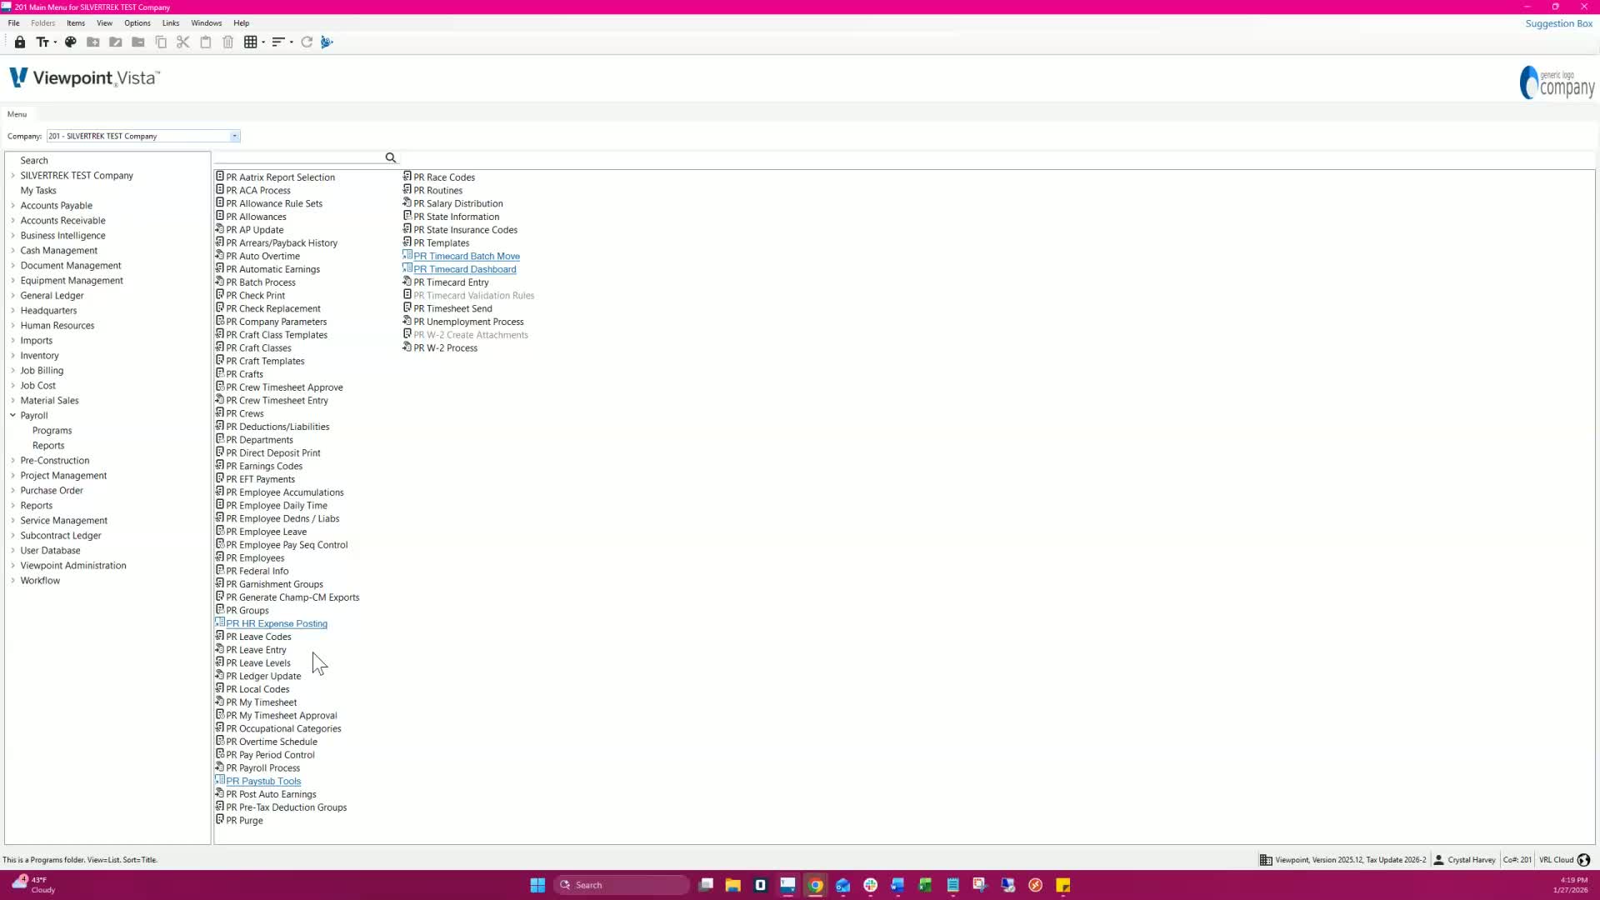Image resolution: width=1600 pixels, height=900 pixels.
Task: Click the refresh icon in toolbar
Action: pos(307,42)
